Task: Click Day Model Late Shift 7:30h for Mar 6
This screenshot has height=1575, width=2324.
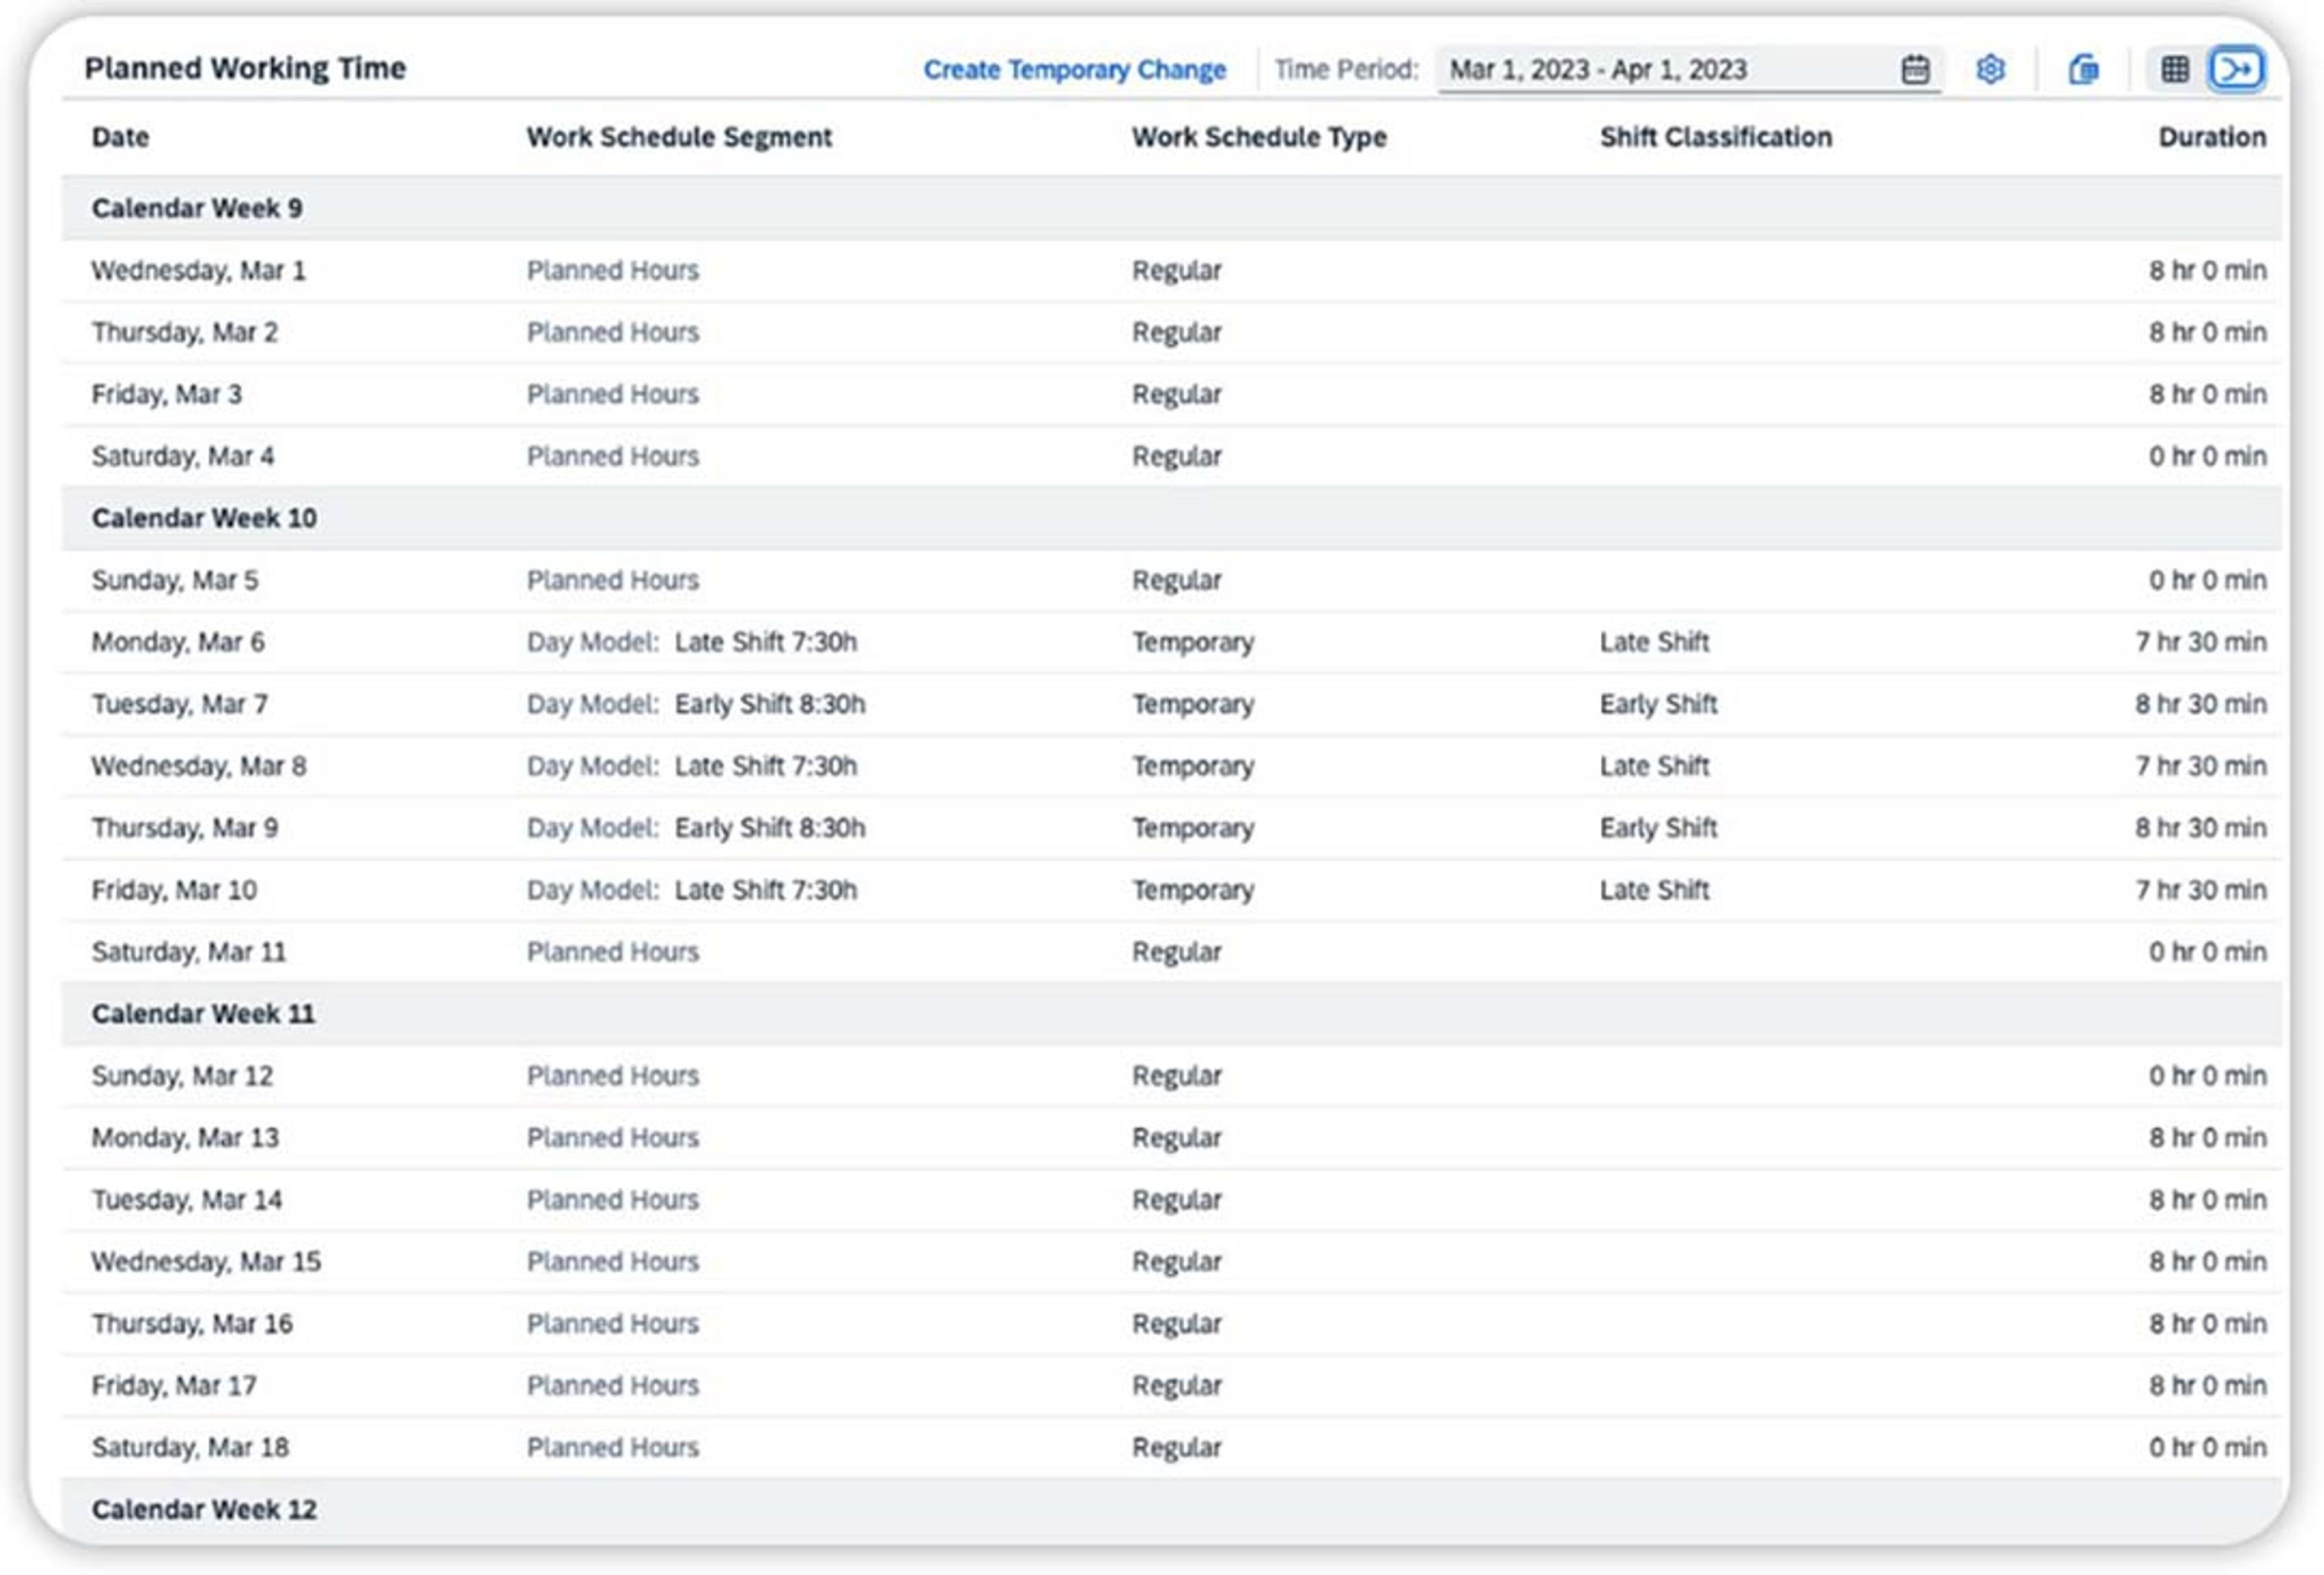Action: tap(692, 642)
